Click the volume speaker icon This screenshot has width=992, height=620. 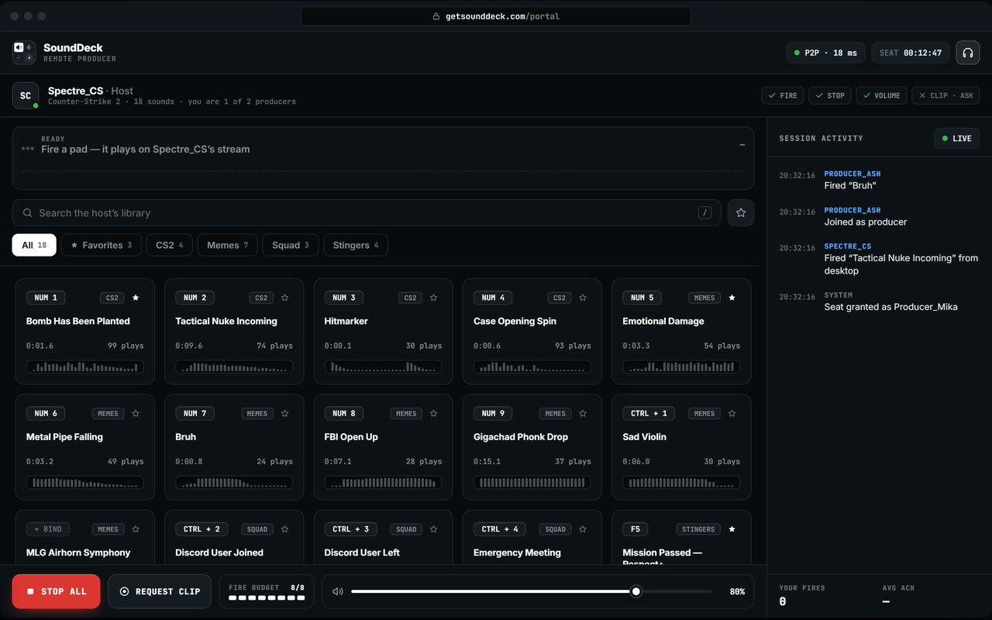click(x=338, y=591)
